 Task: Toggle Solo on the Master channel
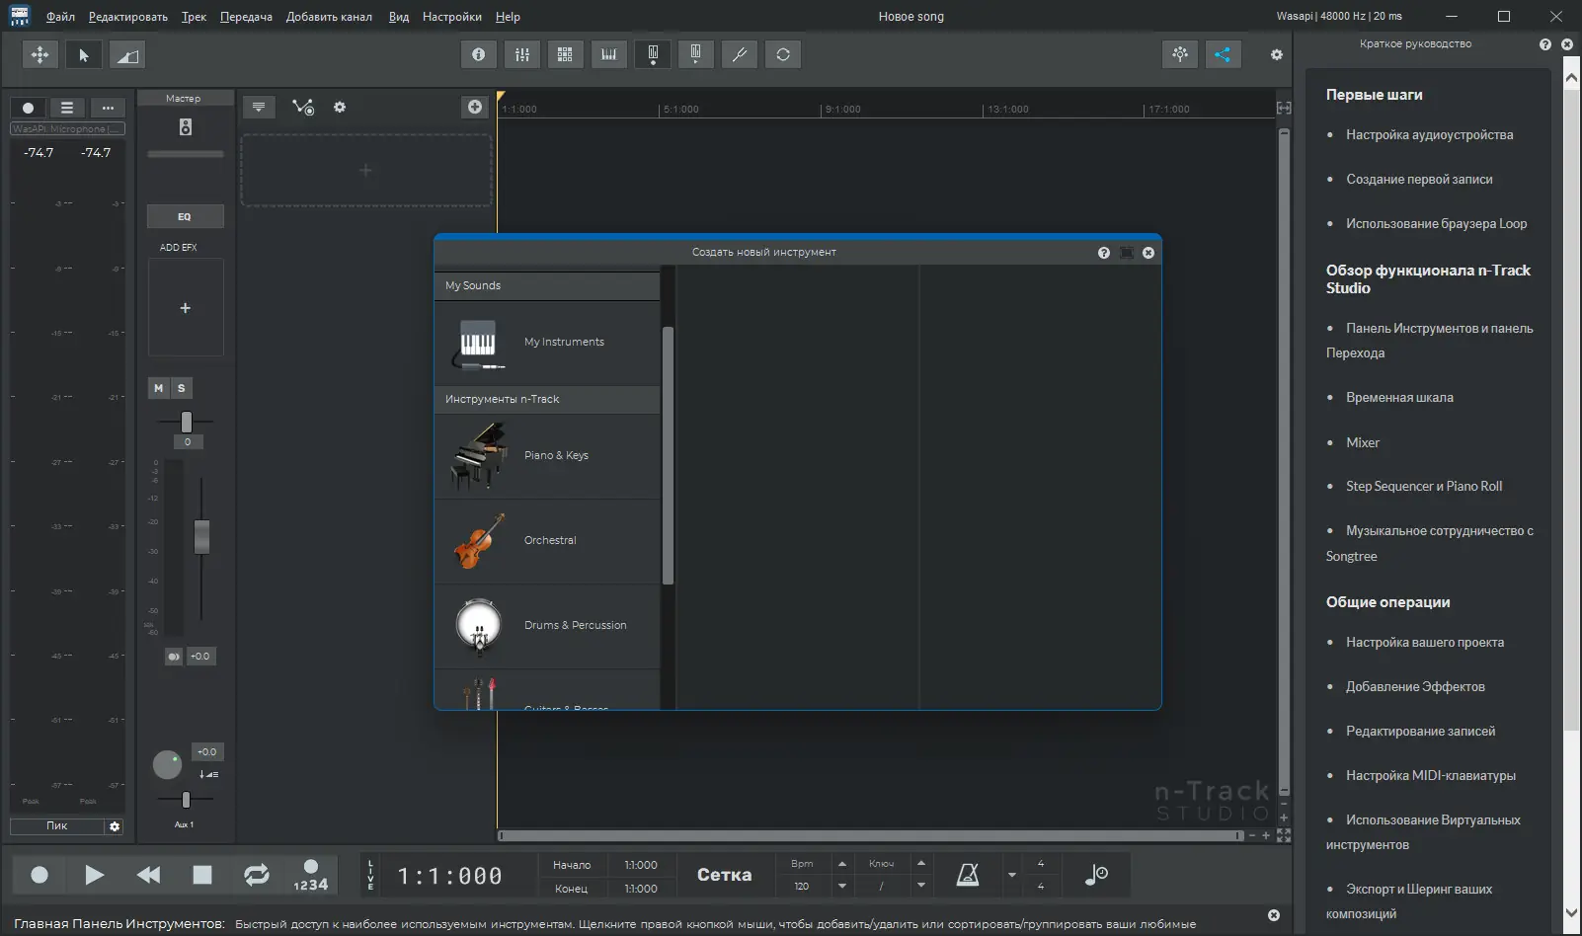point(182,388)
